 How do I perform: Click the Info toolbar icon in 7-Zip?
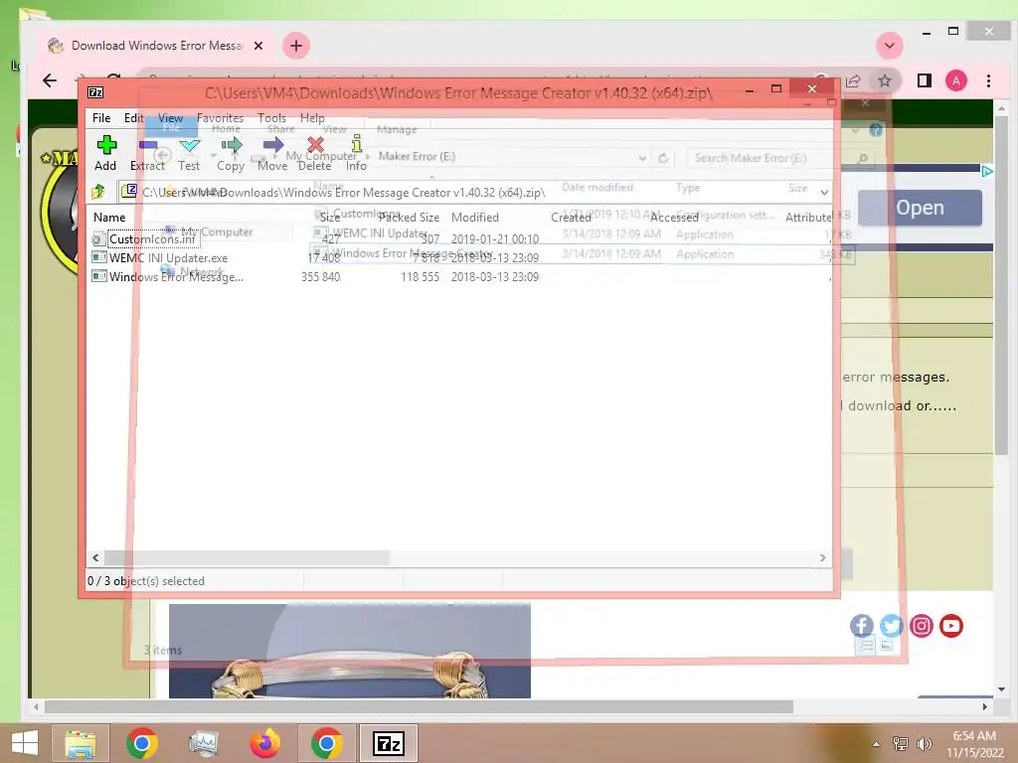[x=357, y=143]
